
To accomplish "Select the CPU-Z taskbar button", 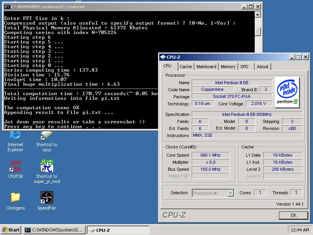I will point(118,230).
